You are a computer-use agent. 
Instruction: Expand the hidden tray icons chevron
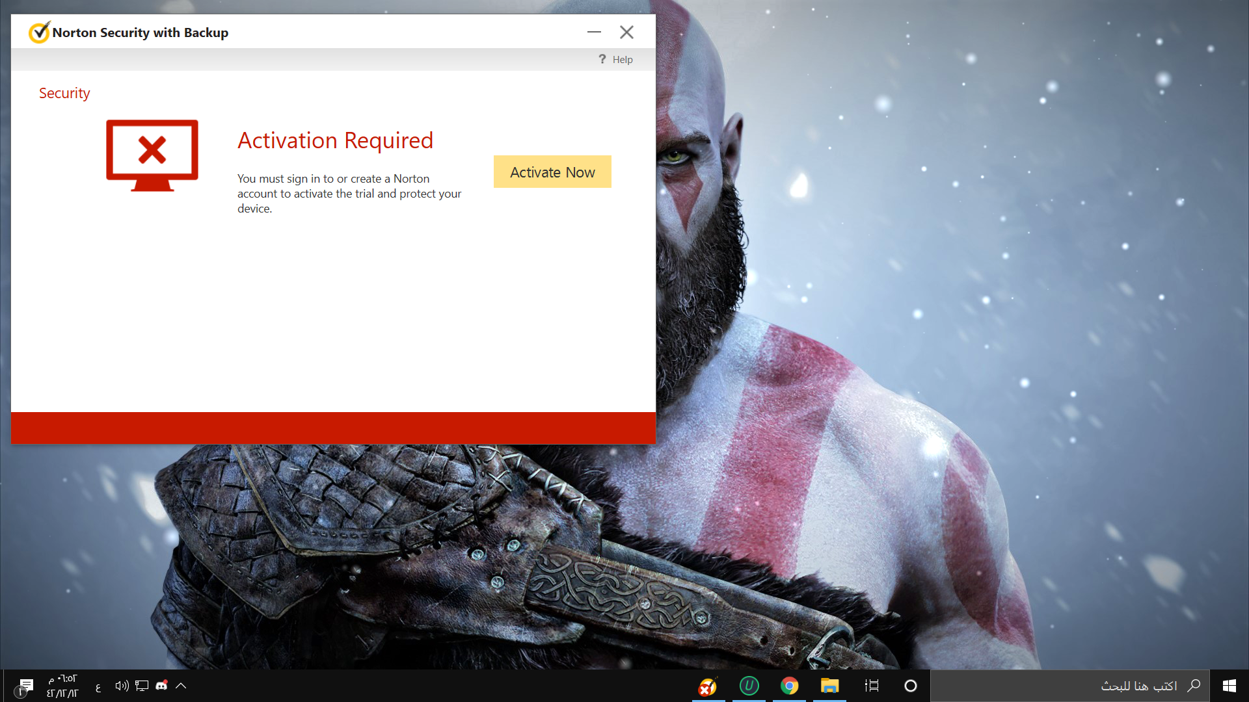click(x=181, y=685)
